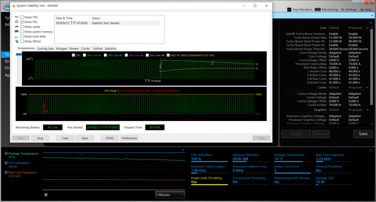Click the Stress cache icon

[17, 26]
